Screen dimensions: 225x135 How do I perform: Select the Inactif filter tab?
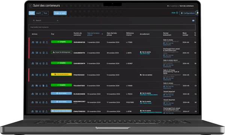pyautogui.click(x=39, y=13)
